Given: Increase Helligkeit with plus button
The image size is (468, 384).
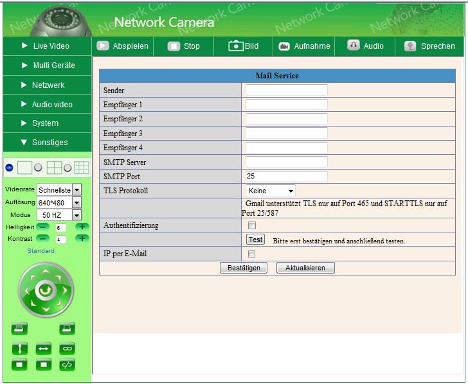Looking at the screenshot, I should pyautogui.click(x=82, y=227).
